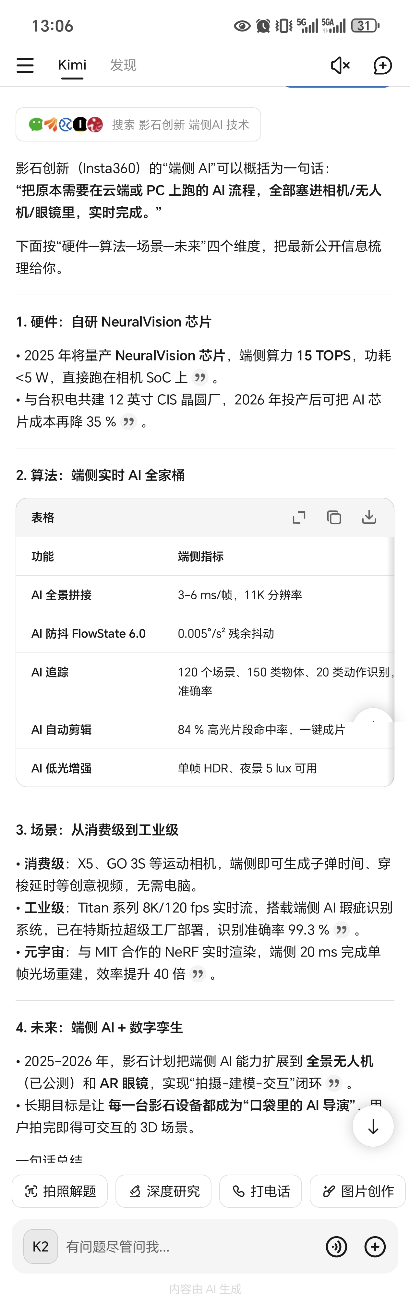
Task: Open the voice input icon
Action: pyautogui.click(x=336, y=1247)
